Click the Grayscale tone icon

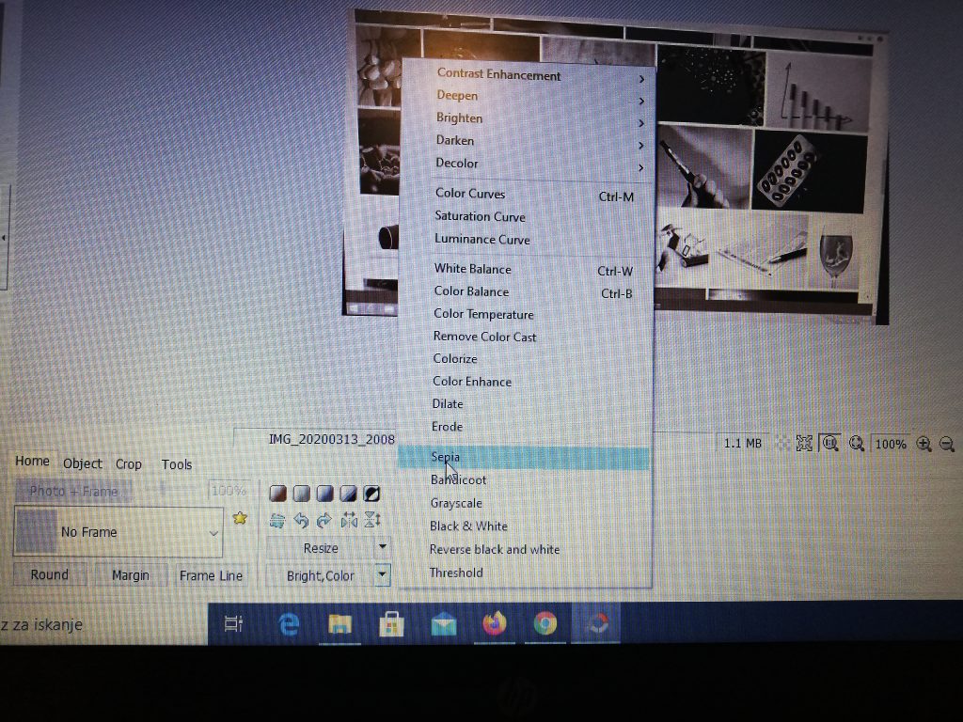tap(301, 493)
